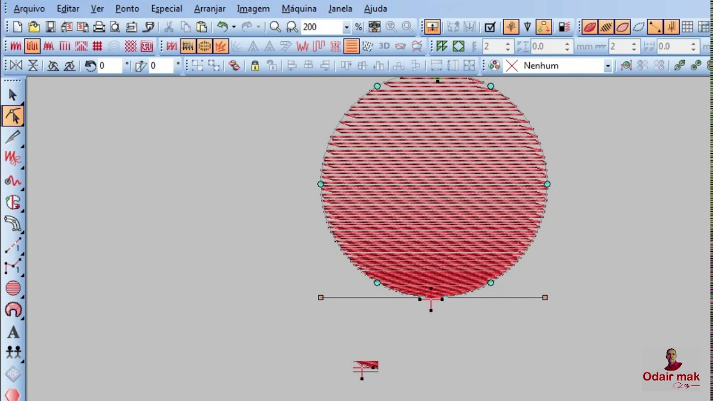Toggle the orange burst stitch effect button
Image resolution: width=713 pixels, height=401 pixels.
pos(221,46)
